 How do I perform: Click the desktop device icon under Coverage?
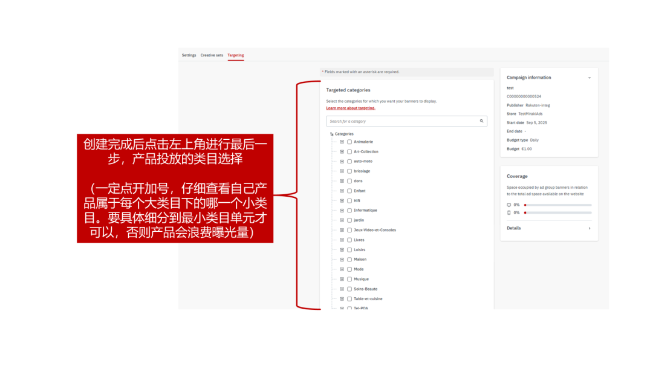[x=509, y=205]
